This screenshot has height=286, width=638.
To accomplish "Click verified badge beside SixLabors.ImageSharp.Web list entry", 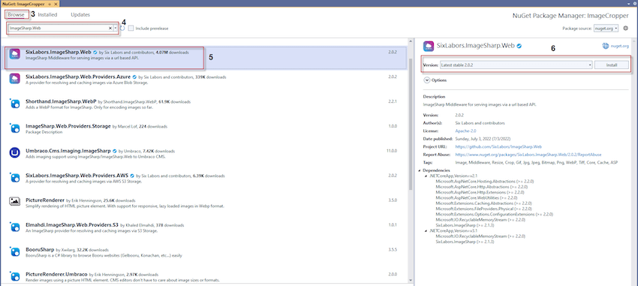I will point(95,53).
